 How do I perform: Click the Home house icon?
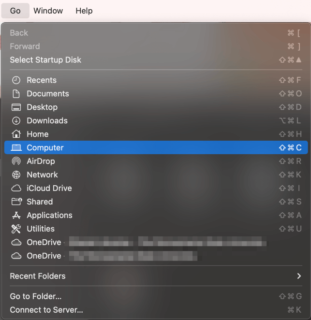(x=16, y=134)
